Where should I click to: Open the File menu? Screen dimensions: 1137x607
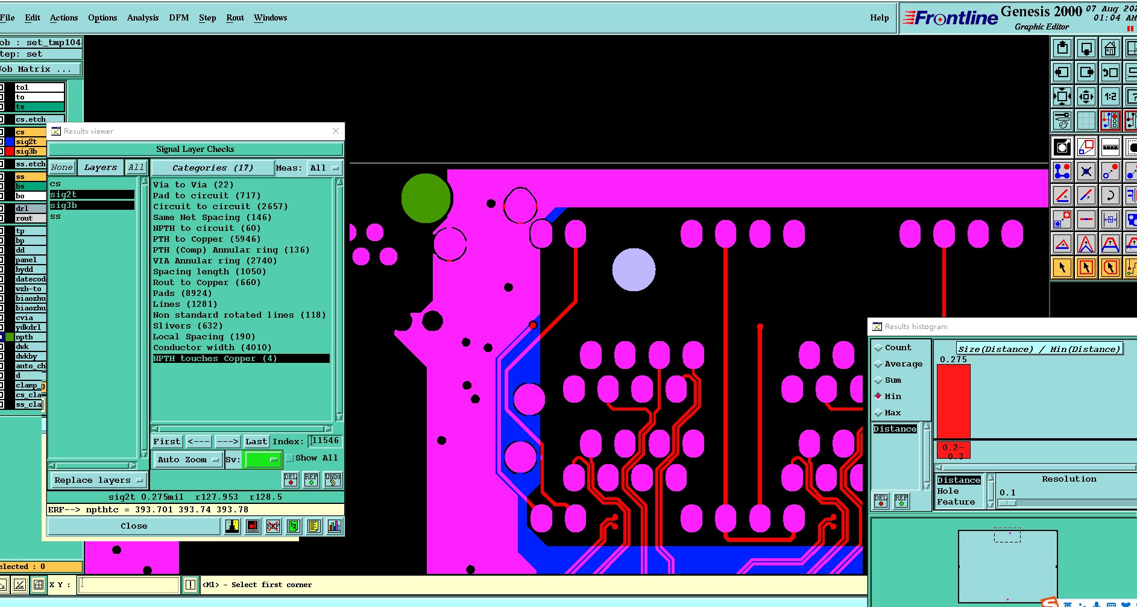(7, 18)
